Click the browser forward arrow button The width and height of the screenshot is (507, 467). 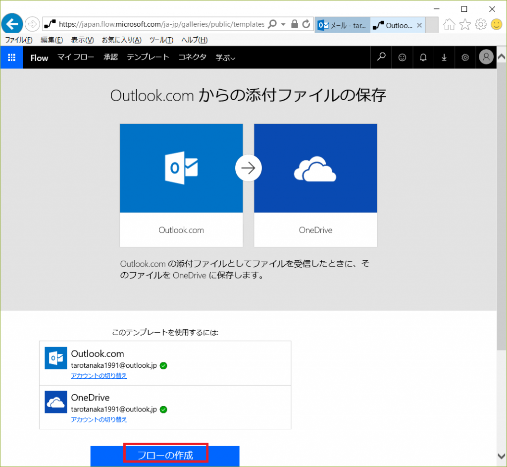[32, 24]
